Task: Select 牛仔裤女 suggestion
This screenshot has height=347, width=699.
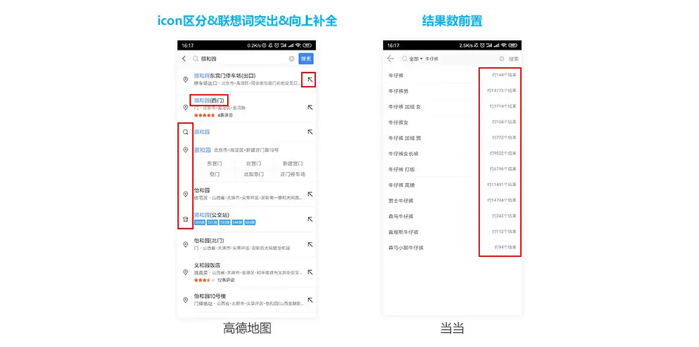Action: 398,122
